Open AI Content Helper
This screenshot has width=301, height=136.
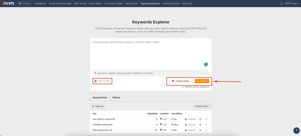113,4
